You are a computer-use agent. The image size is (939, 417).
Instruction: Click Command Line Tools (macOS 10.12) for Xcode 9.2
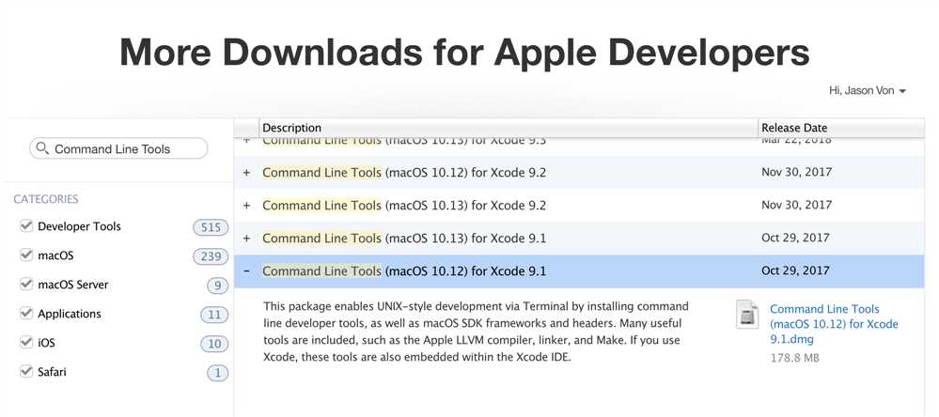click(x=404, y=172)
